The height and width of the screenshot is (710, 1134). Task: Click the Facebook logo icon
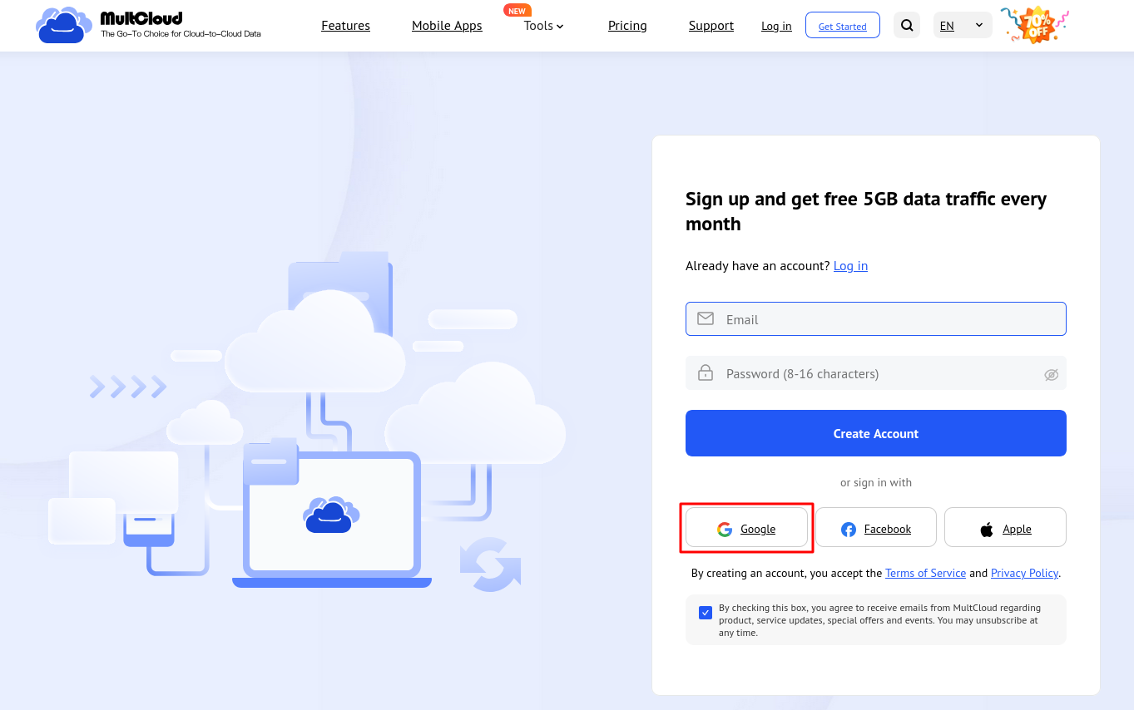849,530
